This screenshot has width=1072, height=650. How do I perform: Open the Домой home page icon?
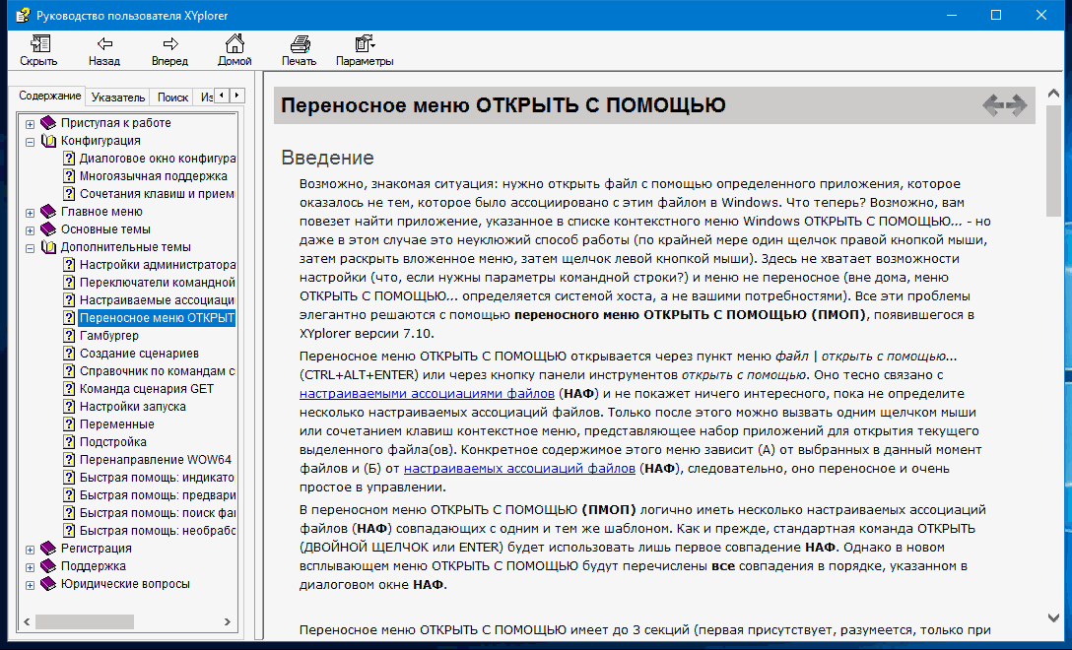tap(234, 44)
